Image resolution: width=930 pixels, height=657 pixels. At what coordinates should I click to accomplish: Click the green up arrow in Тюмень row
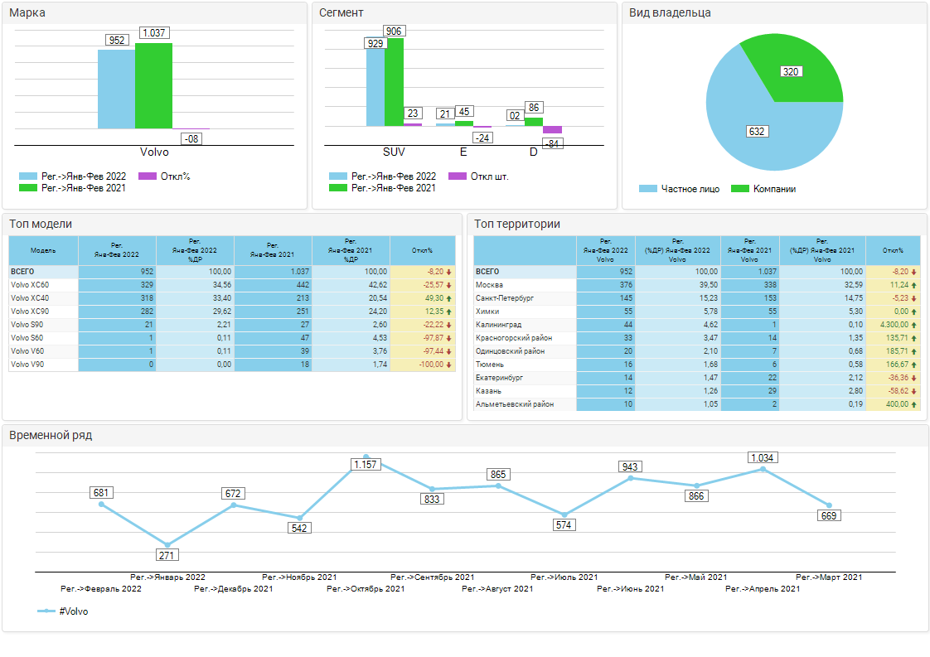coord(913,365)
